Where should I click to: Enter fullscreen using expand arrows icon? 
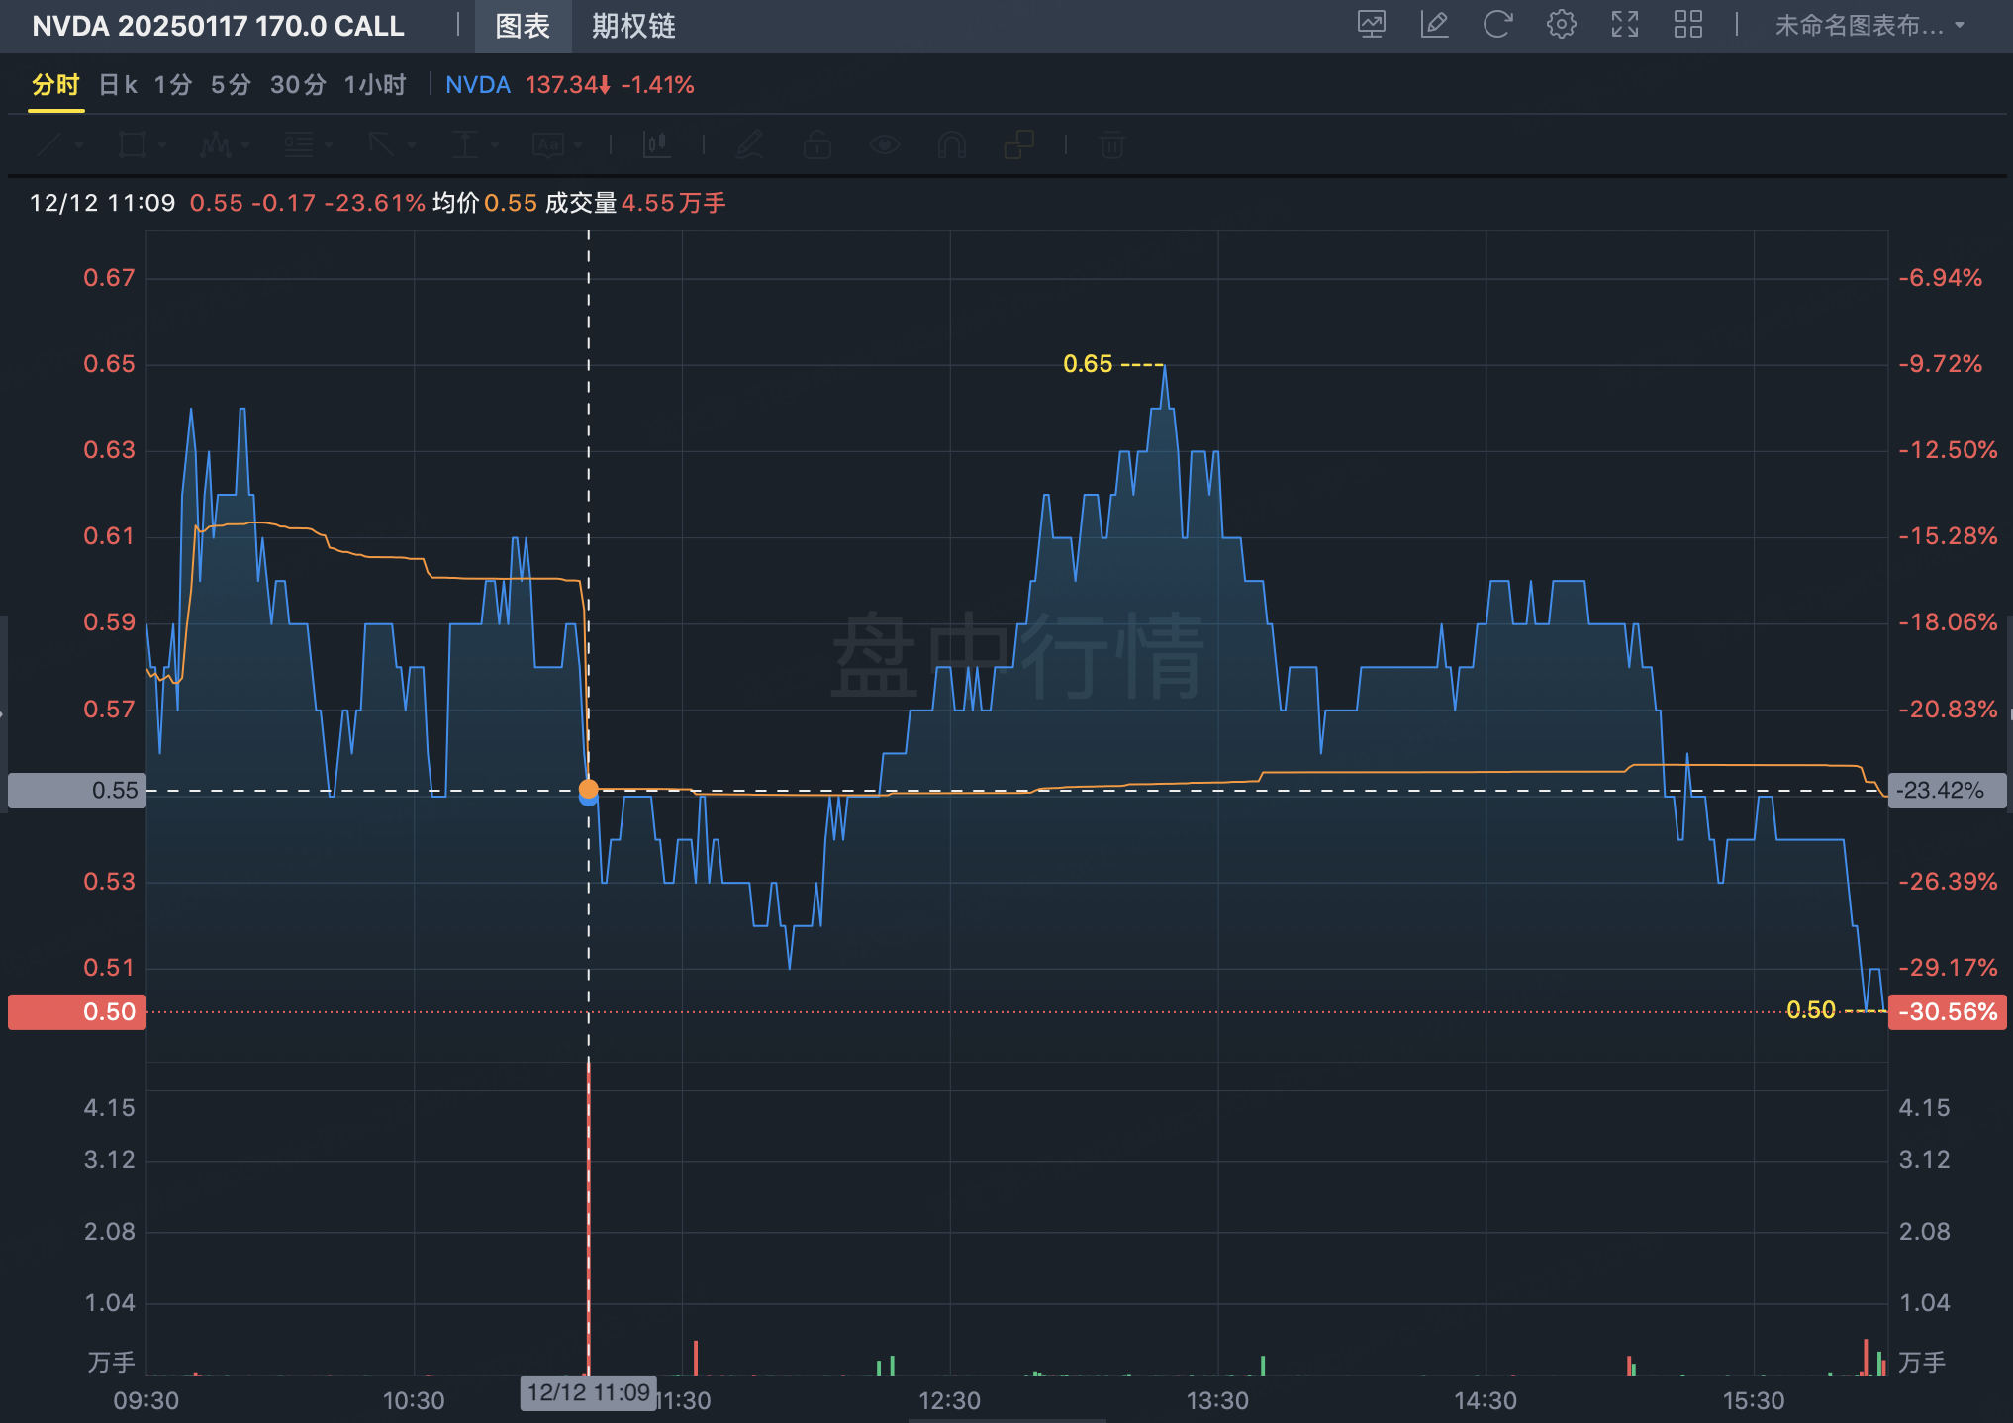point(1624,25)
